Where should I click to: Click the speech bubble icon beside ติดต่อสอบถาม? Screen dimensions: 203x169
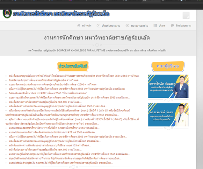click(x=172, y=25)
